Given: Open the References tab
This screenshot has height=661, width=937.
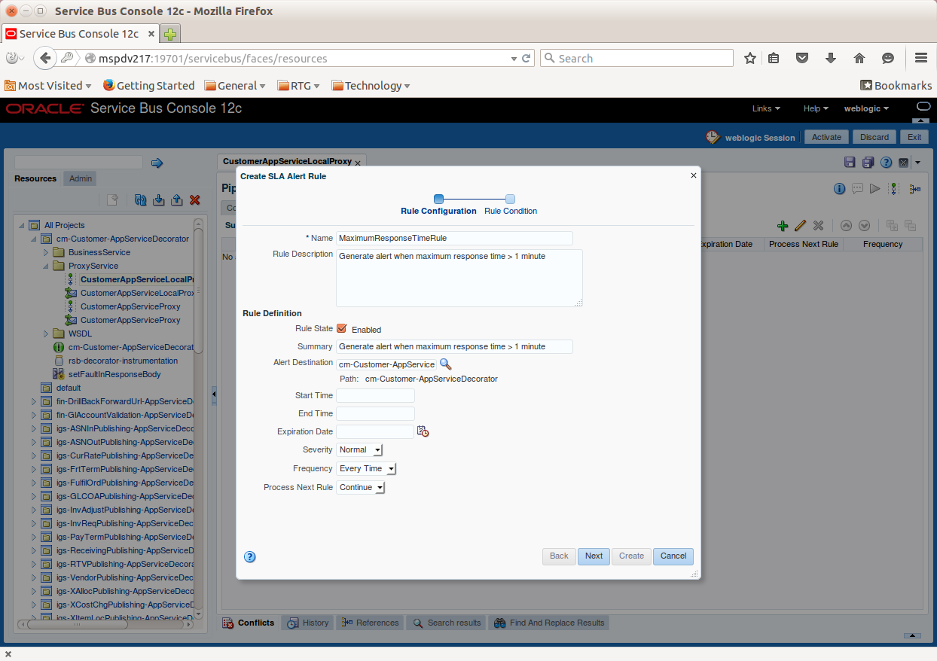Looking at the screenshot, I should 370,623.
